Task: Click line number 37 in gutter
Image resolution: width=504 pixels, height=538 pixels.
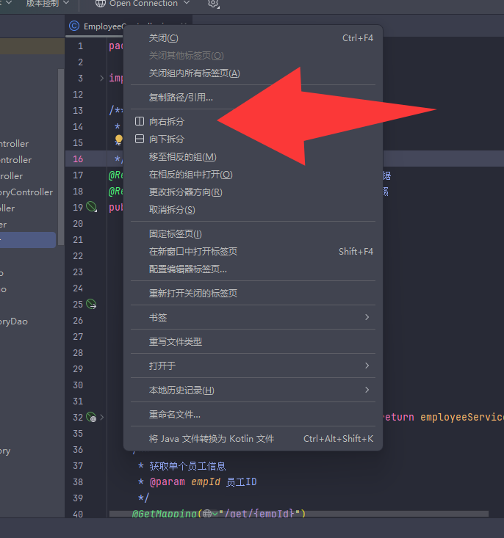Action: [x=78, y=465]
